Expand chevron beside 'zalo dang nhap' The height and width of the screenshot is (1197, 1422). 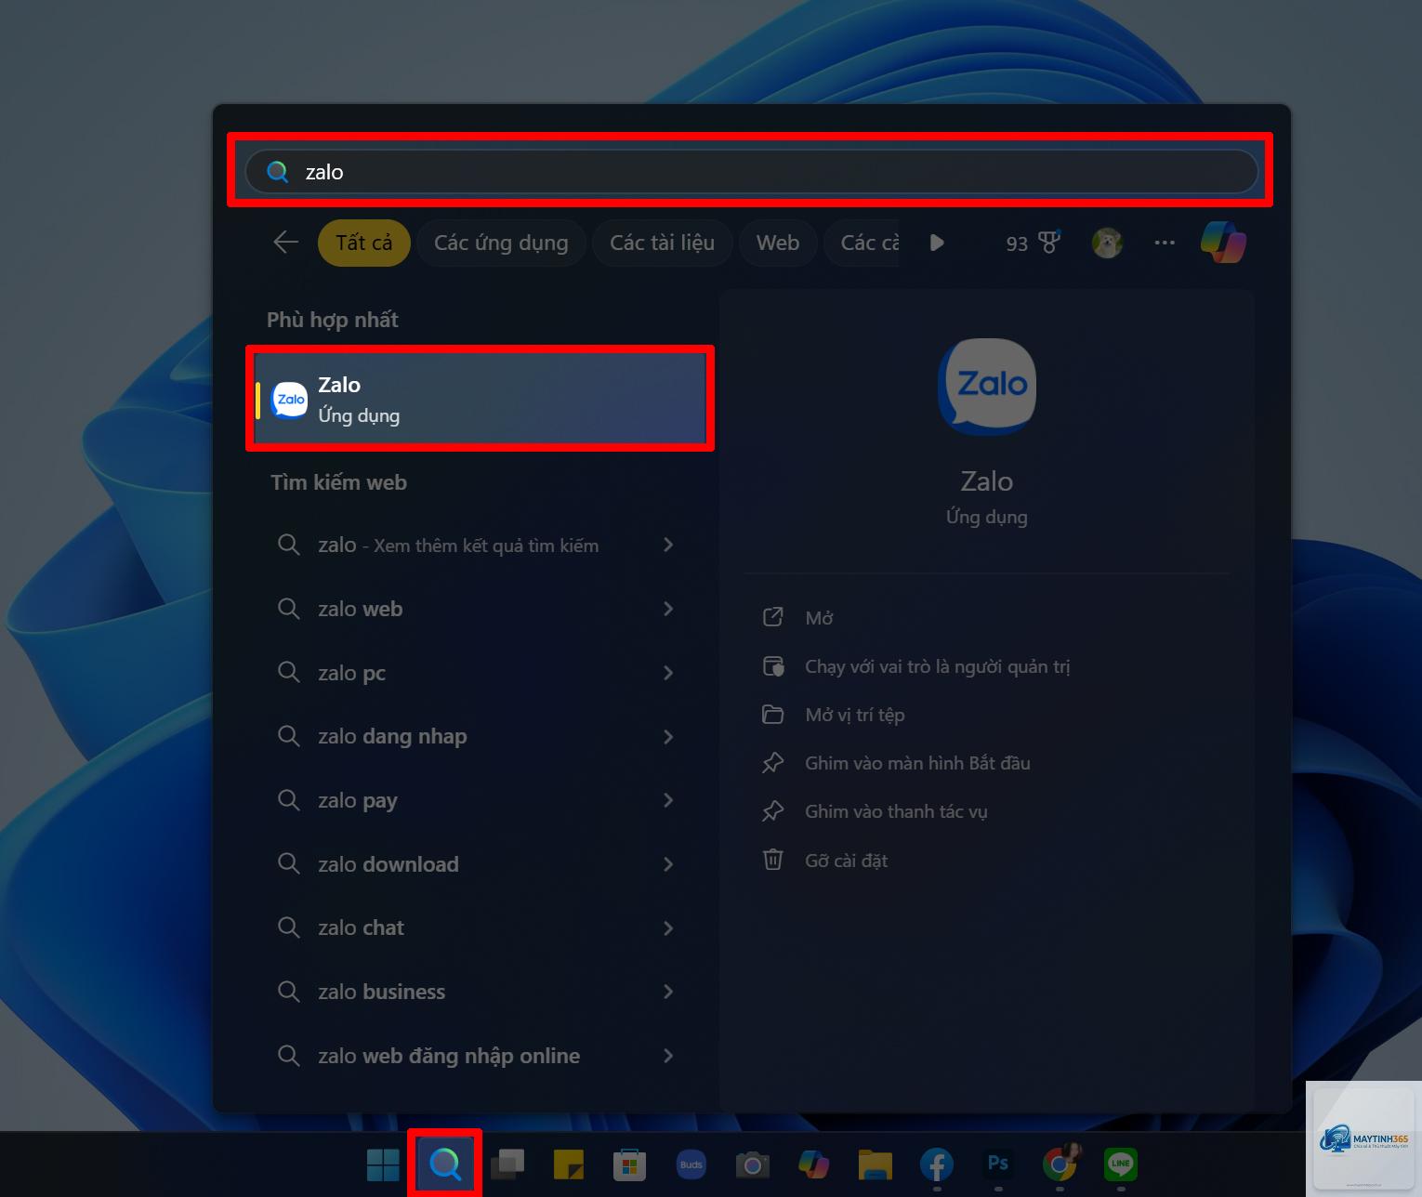click(x=668, y=736)
